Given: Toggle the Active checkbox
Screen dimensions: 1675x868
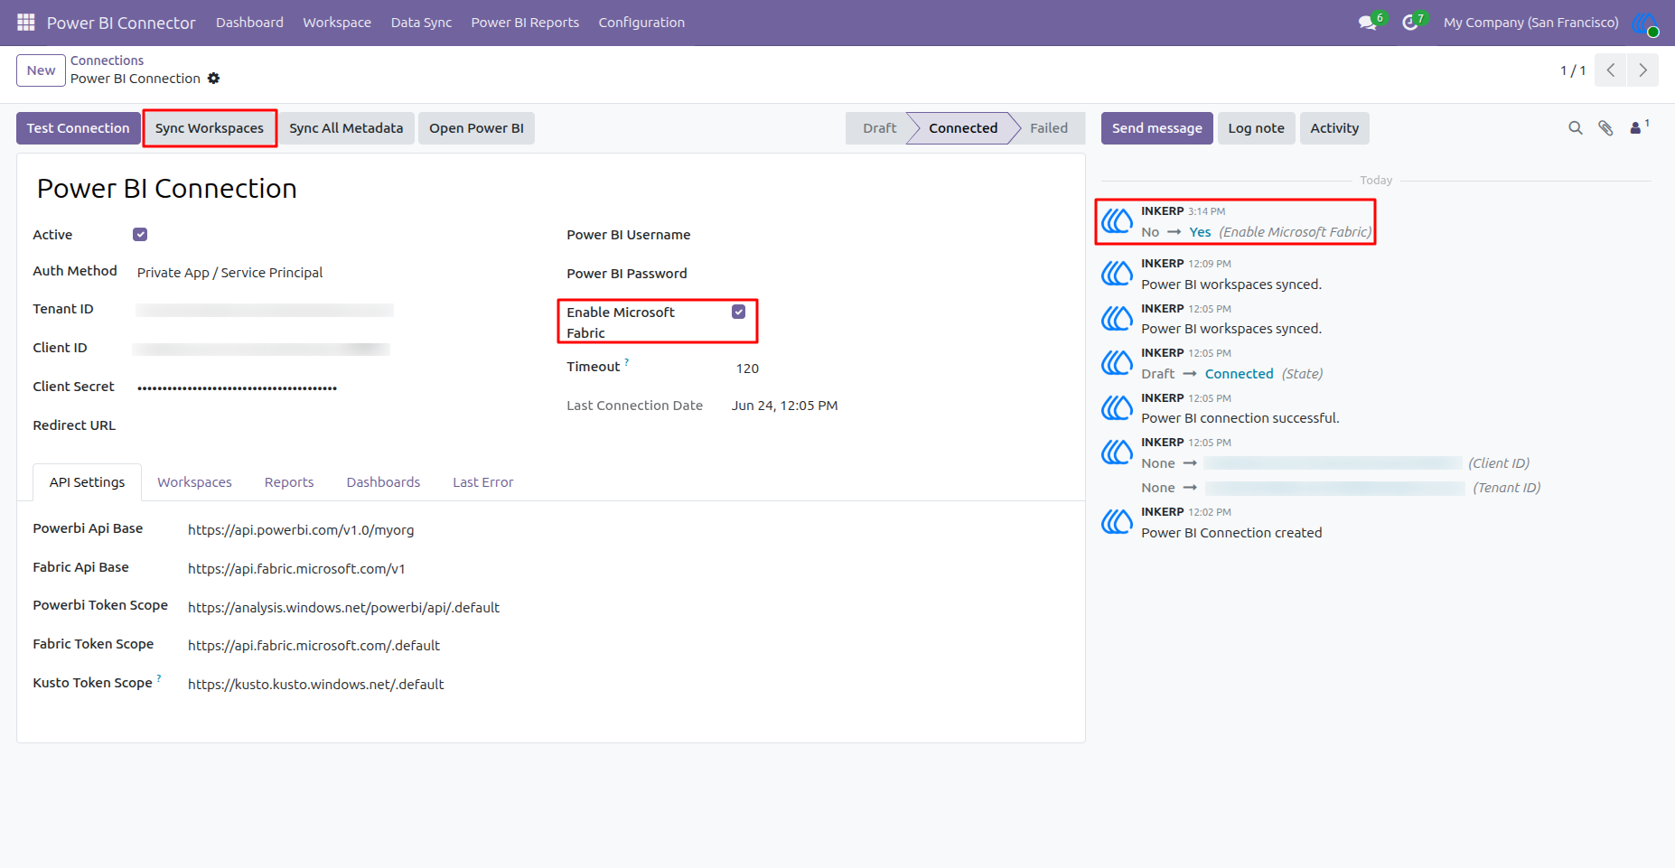Looking at the screenshot, I should point(140,235).
